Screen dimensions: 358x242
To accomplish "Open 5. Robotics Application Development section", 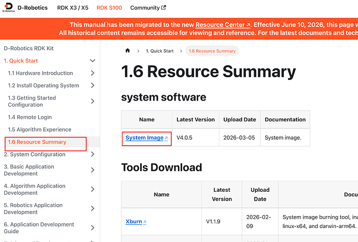I will [33, 208].
